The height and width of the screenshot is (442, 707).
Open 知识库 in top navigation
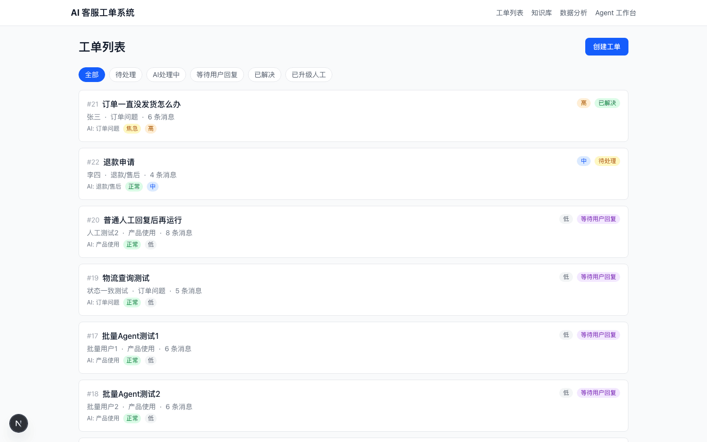(542, 13)
